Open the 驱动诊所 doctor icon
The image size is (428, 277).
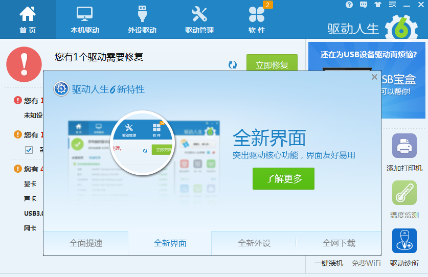(404, 241)
